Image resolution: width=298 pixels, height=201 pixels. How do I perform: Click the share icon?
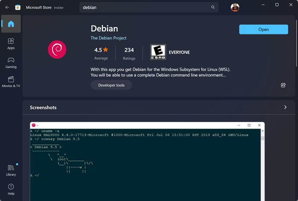283,85
